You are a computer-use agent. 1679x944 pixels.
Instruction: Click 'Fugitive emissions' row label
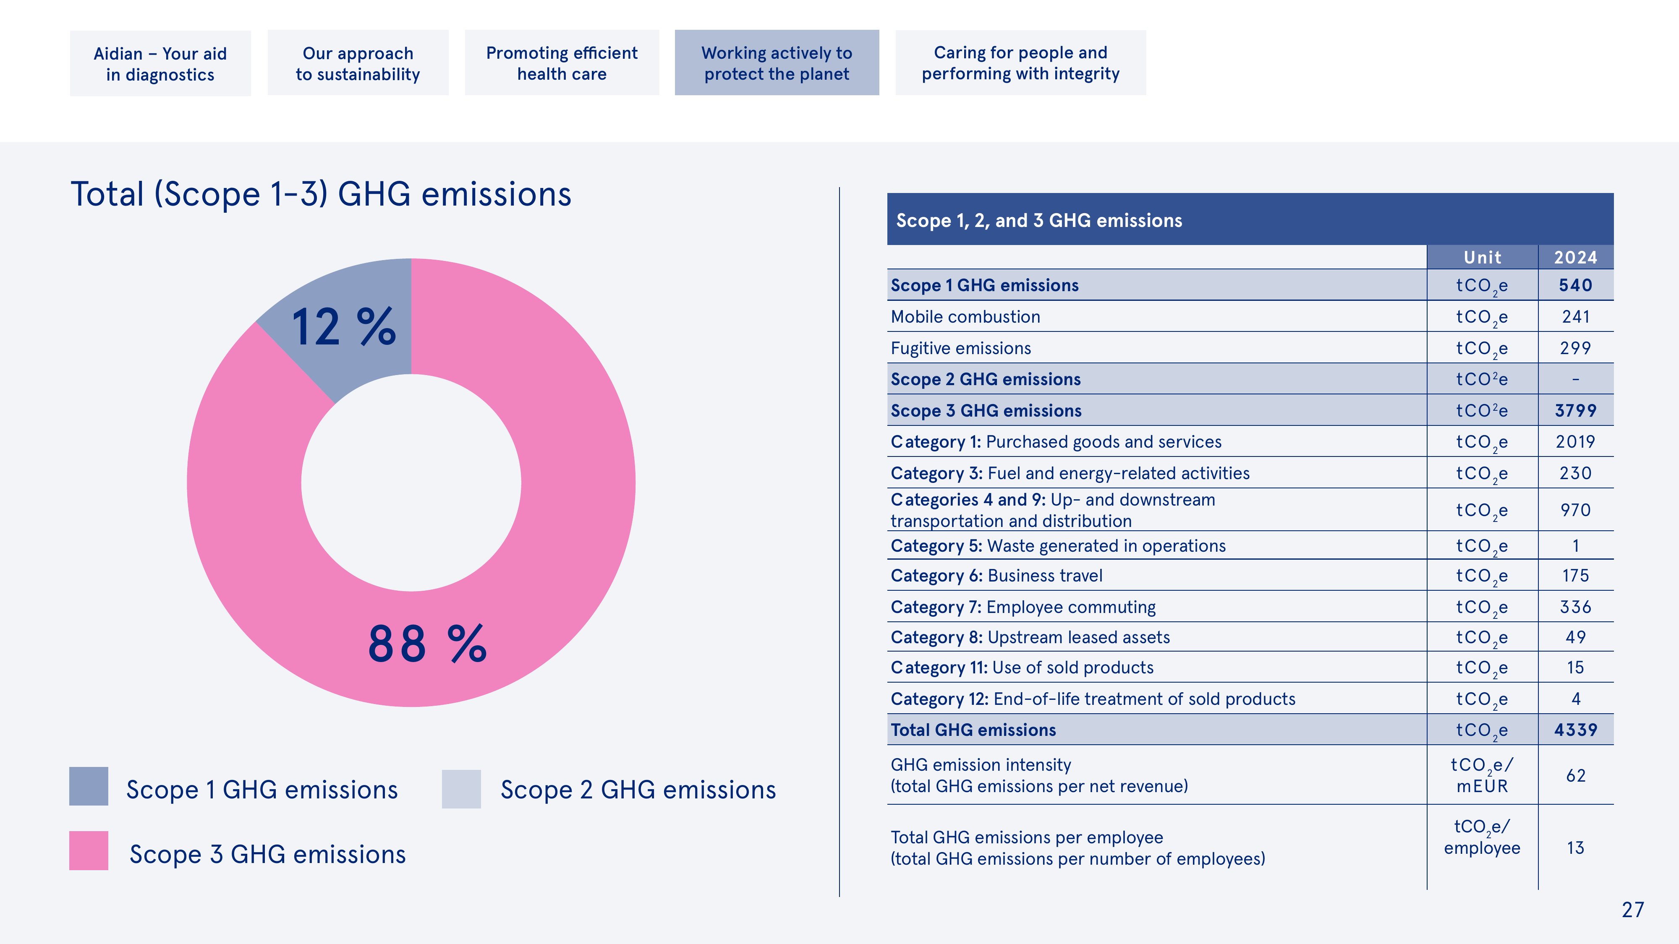tap(961, 348)
